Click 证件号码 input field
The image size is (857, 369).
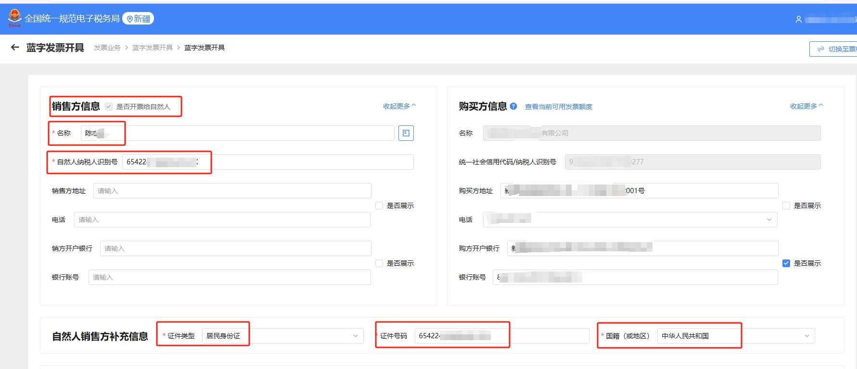(502, 336)
